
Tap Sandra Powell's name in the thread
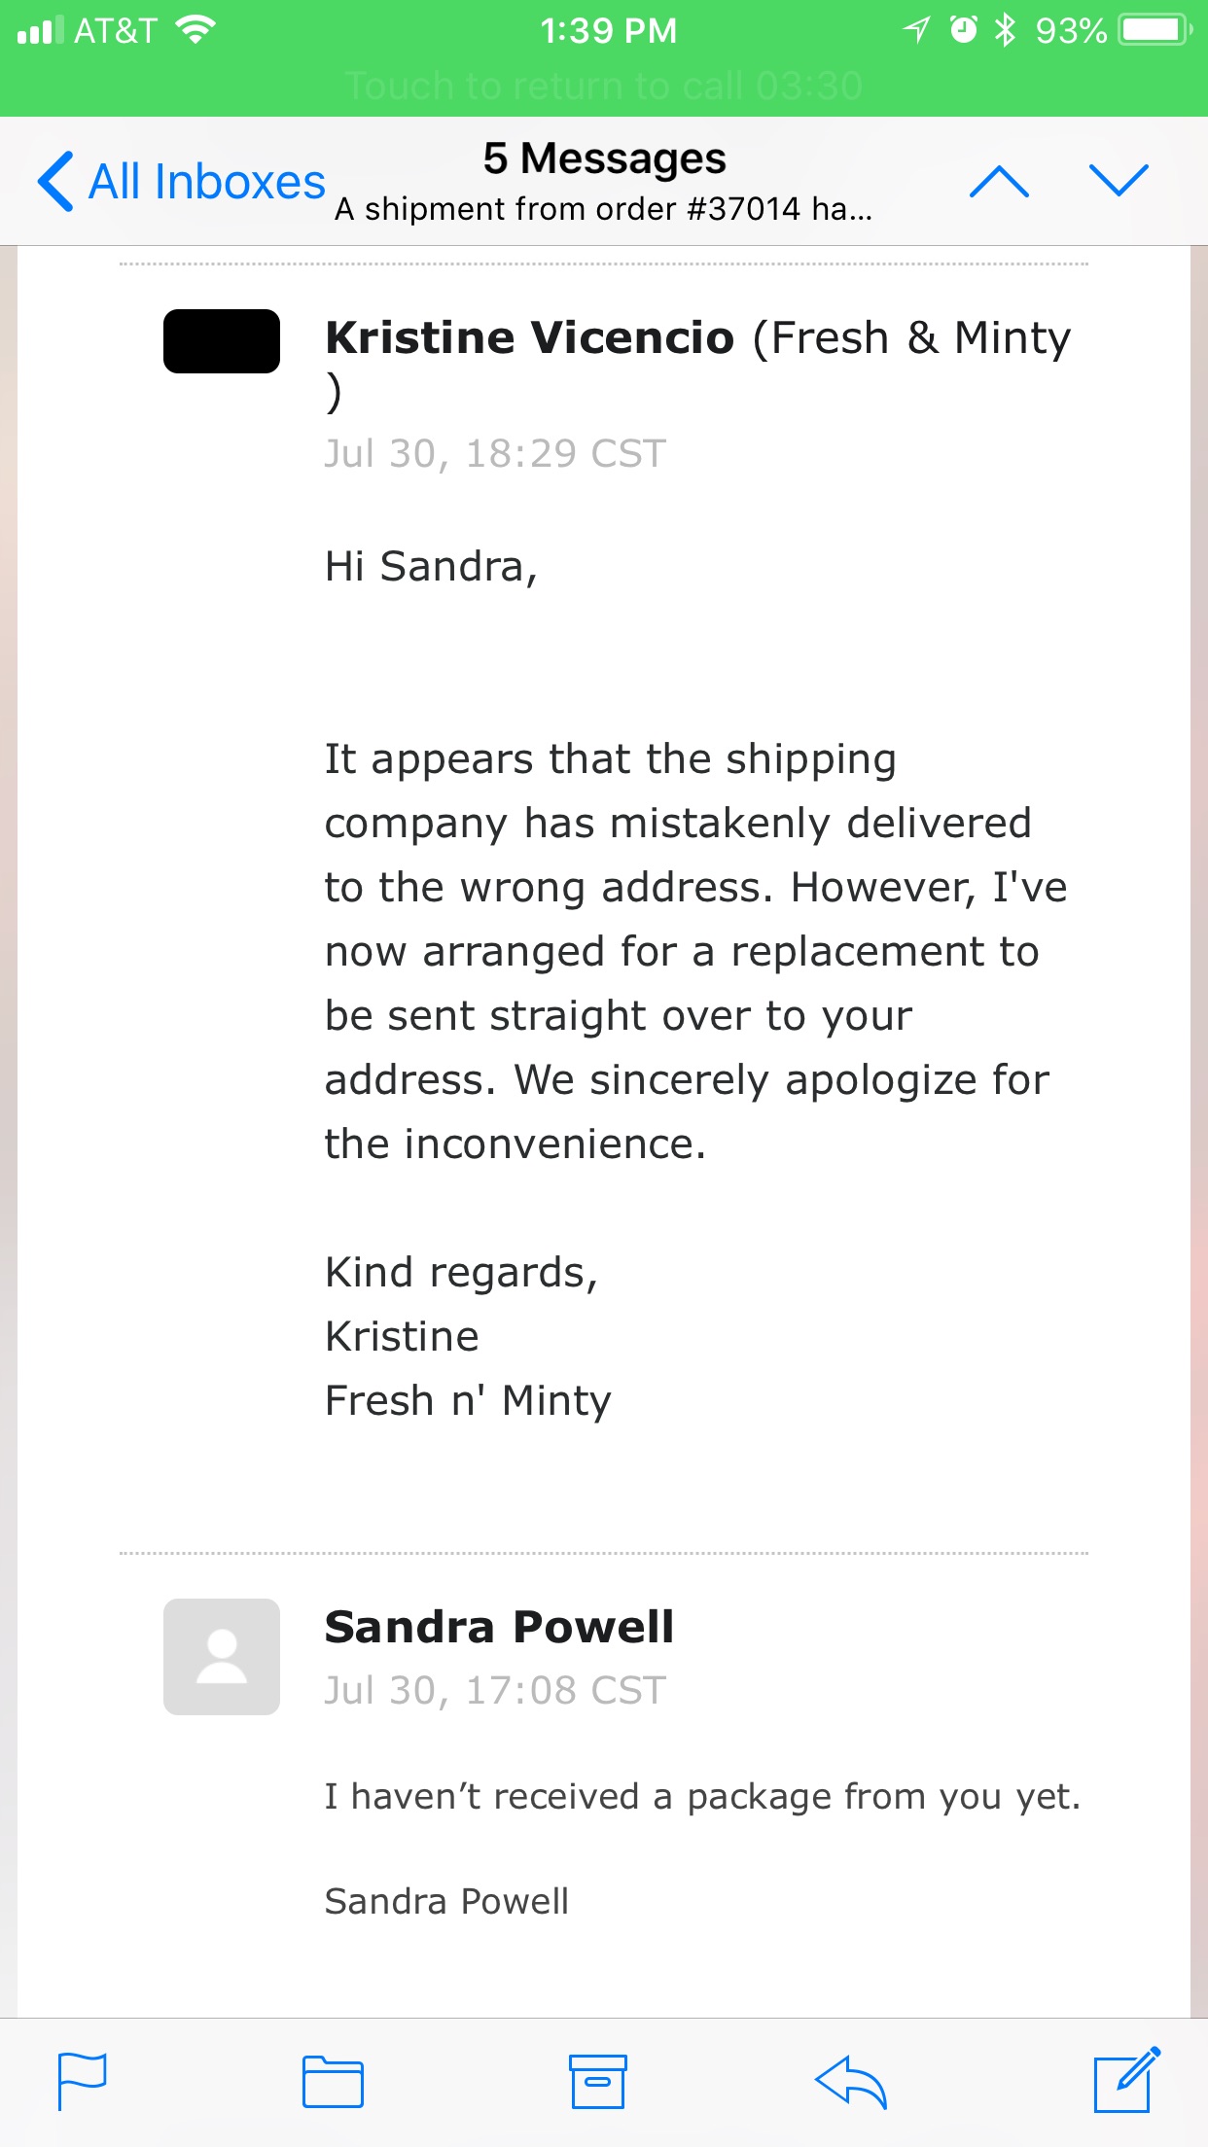point(500,1627)
